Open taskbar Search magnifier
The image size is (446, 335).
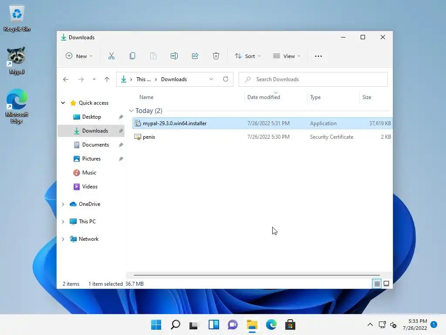[176, 325]
